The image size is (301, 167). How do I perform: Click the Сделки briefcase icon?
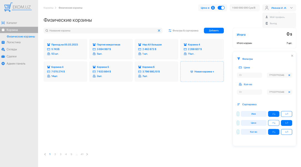[3, 56]
